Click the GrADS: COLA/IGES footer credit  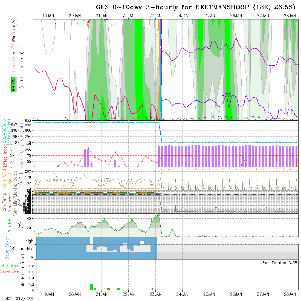pos(17,299)
